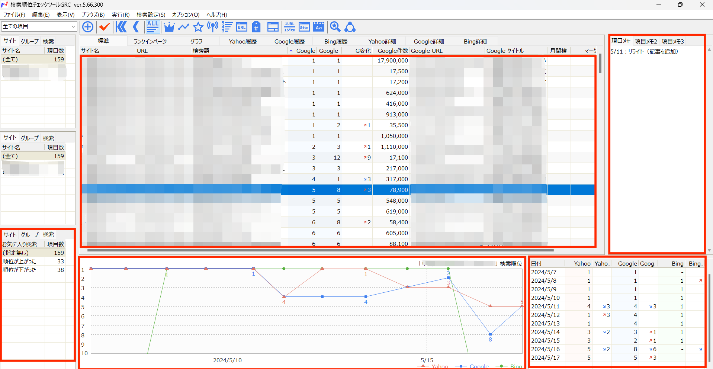This screenshot has width=713, height=369.
Task: Open the 全ての項目 dropdown
Action: [x=39, y=26]
